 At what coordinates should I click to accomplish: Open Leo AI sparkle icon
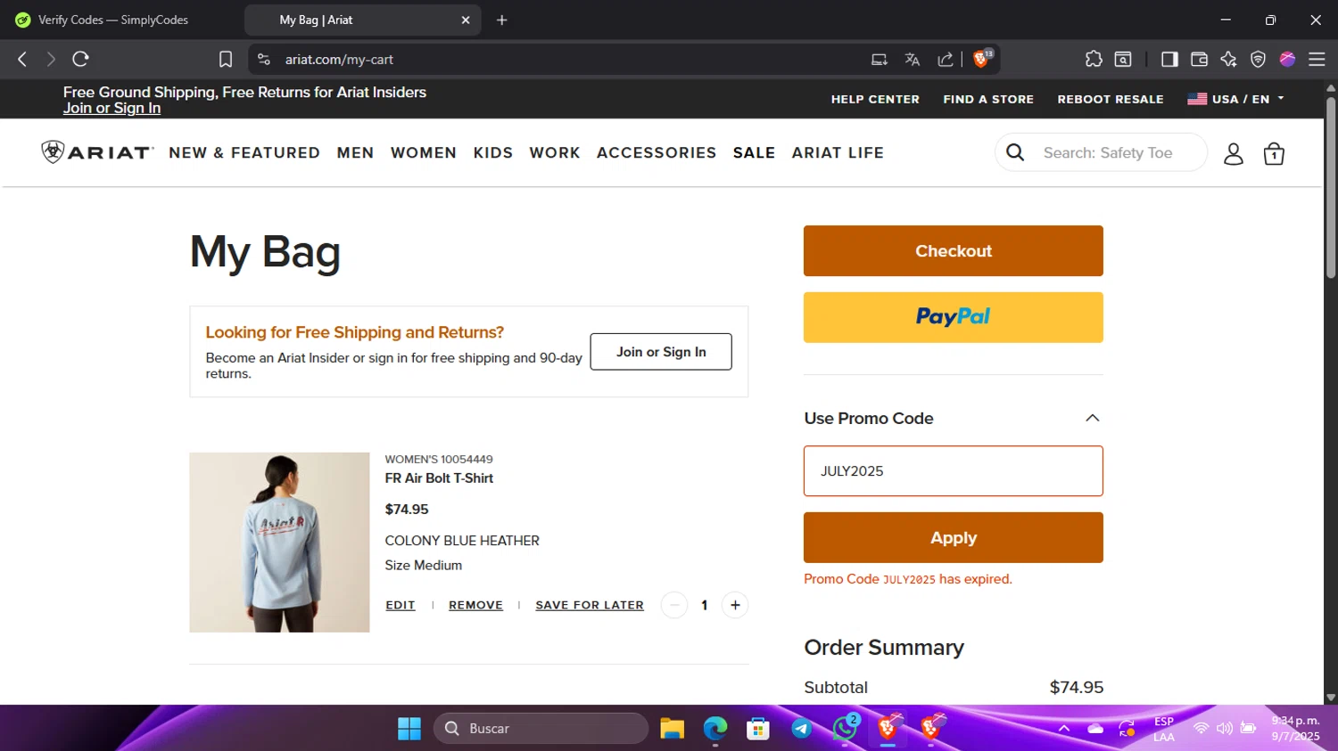point(1228,59)
